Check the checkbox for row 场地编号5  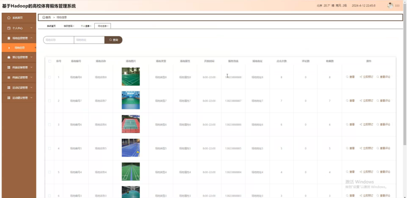(x=50, y=149)
